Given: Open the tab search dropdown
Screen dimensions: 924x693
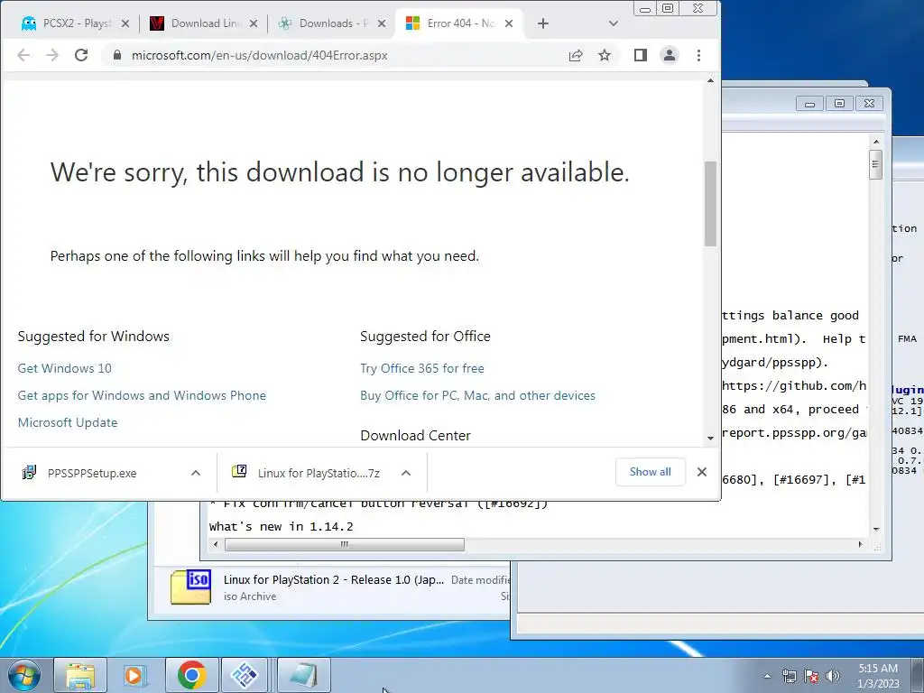Looking at the screenshot, I should pos(614,23).
